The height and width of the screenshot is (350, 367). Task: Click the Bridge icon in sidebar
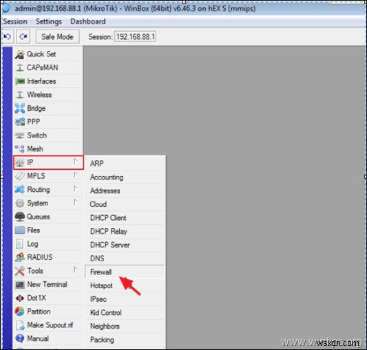tap(20, 109)
